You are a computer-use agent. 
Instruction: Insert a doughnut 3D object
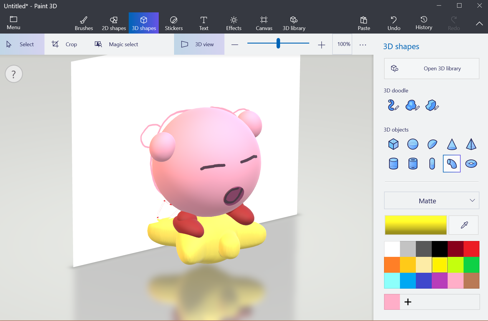[x=471, y=164]
